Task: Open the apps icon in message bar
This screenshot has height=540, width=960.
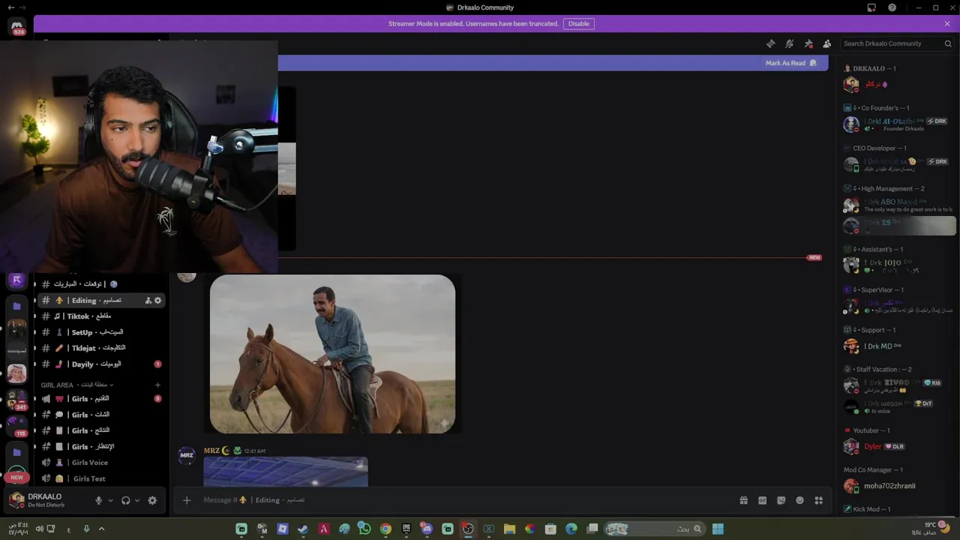Action: point(818,500)
